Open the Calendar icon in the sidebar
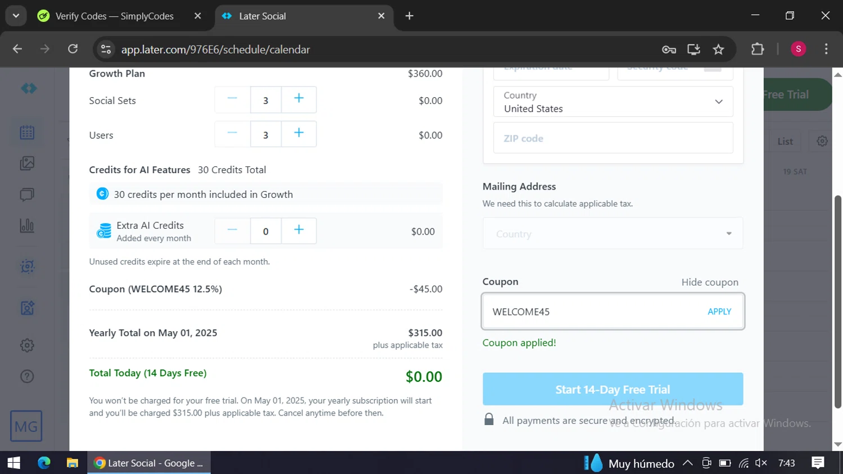Image resolution: width=843 pixels, height=474 pixels. click(x=27, y=133)
